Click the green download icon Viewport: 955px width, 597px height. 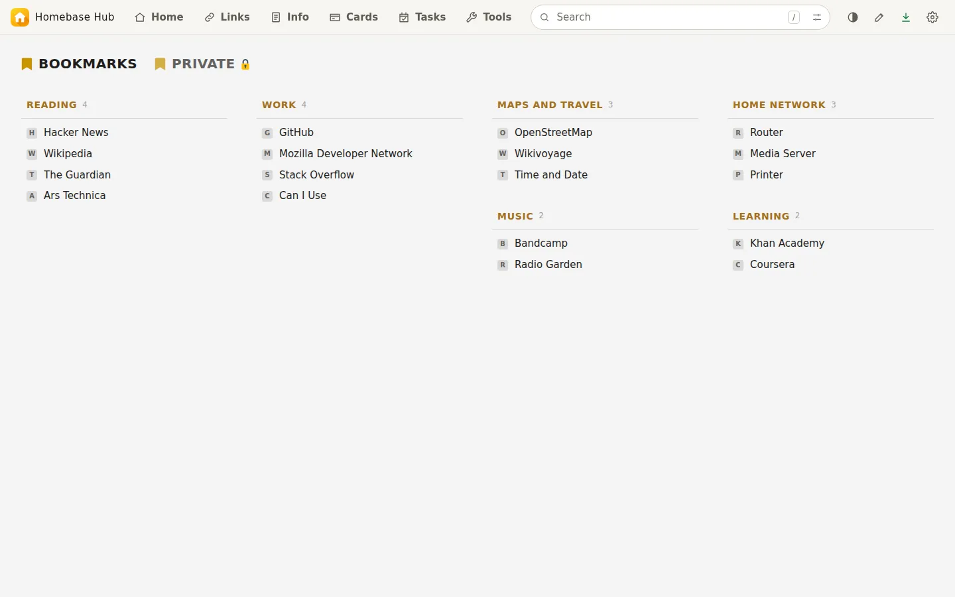coord(906,17)
